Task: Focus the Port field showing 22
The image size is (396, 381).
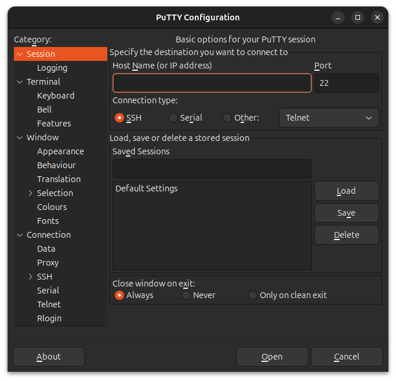Action: (347, 83)
